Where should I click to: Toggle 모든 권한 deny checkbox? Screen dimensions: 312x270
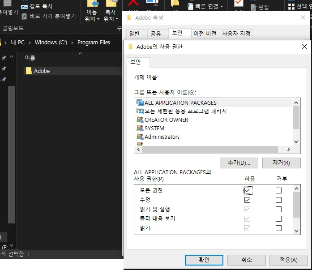pos(278,191)
